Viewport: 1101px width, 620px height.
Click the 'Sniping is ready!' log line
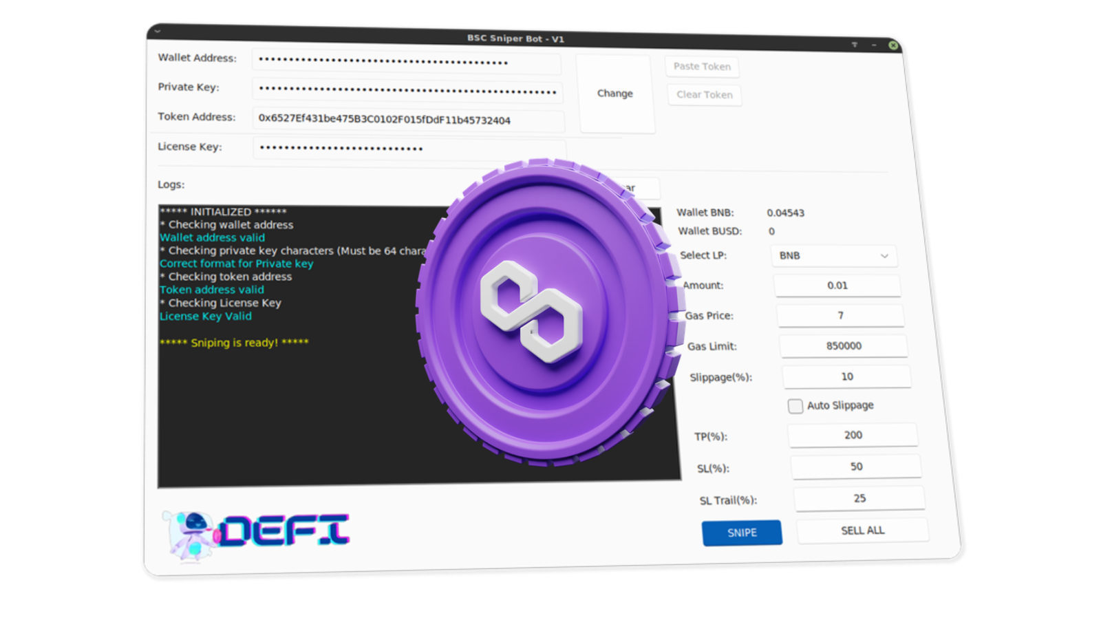tap(234, 343)
